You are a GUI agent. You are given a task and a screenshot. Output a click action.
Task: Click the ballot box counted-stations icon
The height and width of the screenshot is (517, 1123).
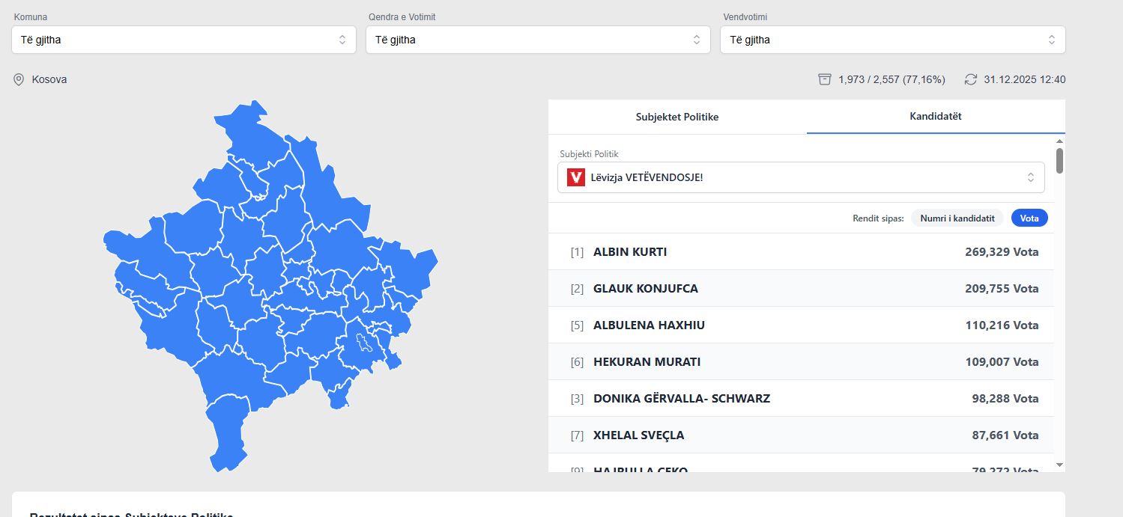(825, 79)
